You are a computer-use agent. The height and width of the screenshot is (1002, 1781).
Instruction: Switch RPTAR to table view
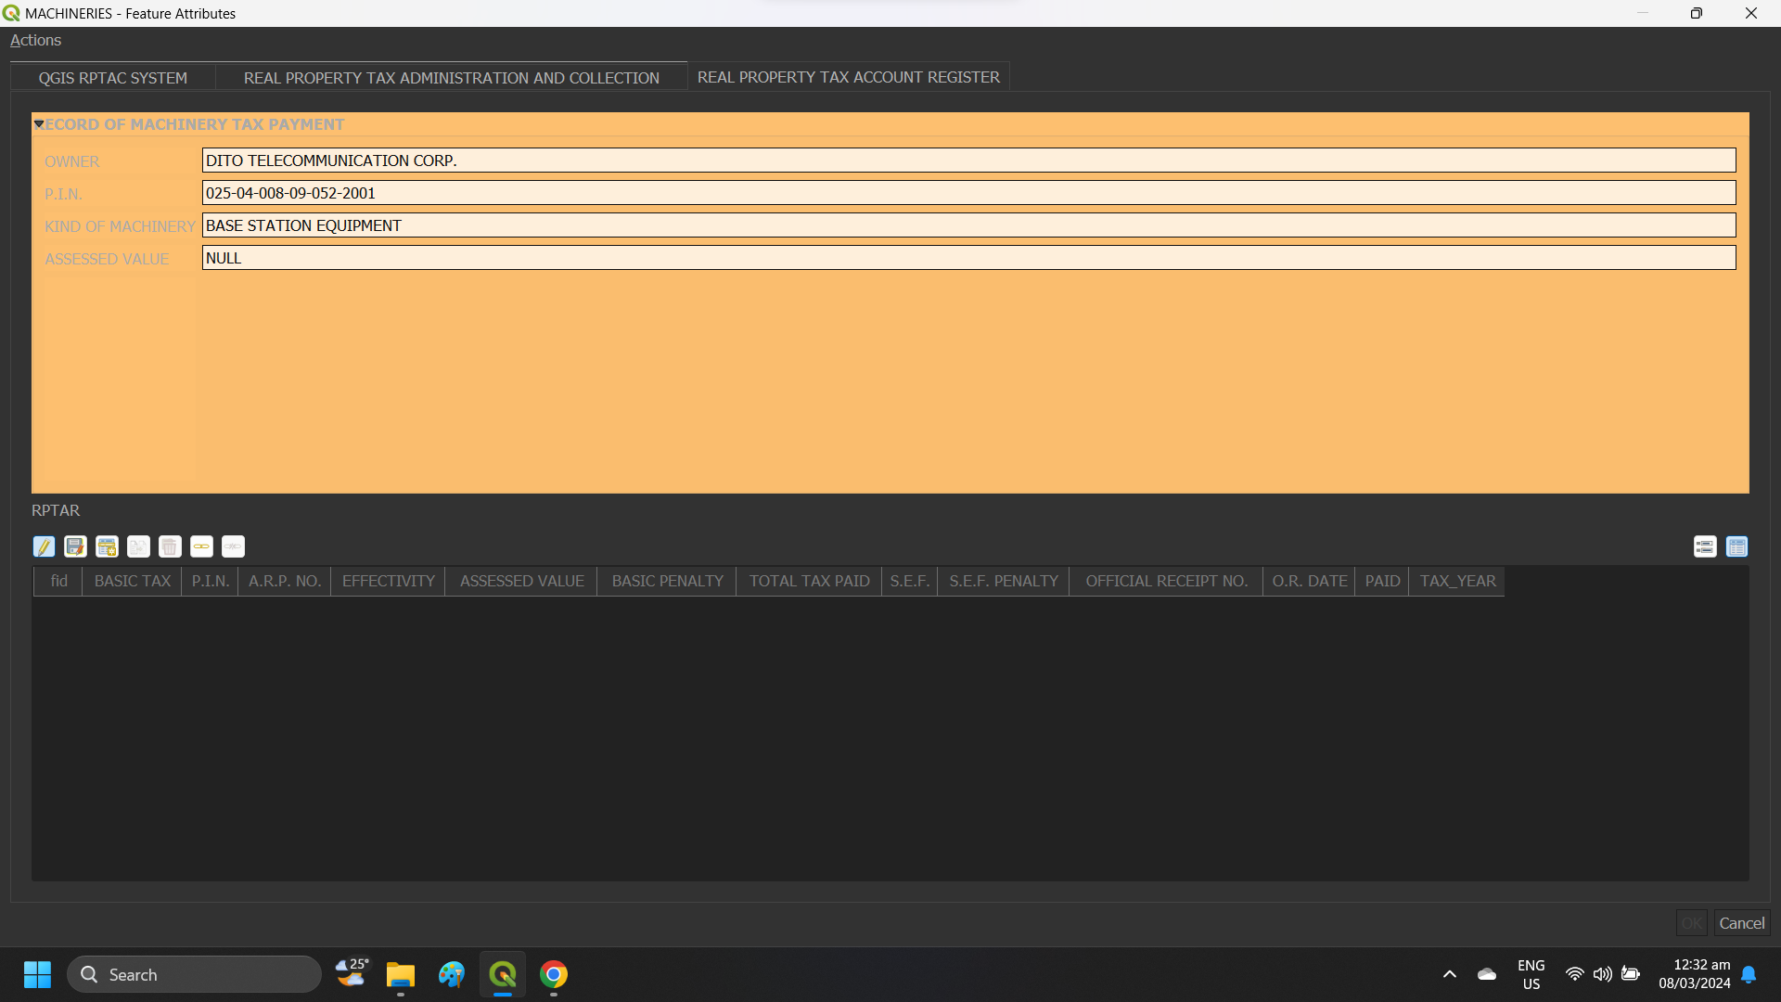(x=1737, y=546)
